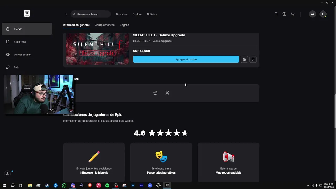Viewport: 336px width, 189px height.
Task: Open Steam from the taskbar
Action: pyautogui.click(x=47, y=185)
